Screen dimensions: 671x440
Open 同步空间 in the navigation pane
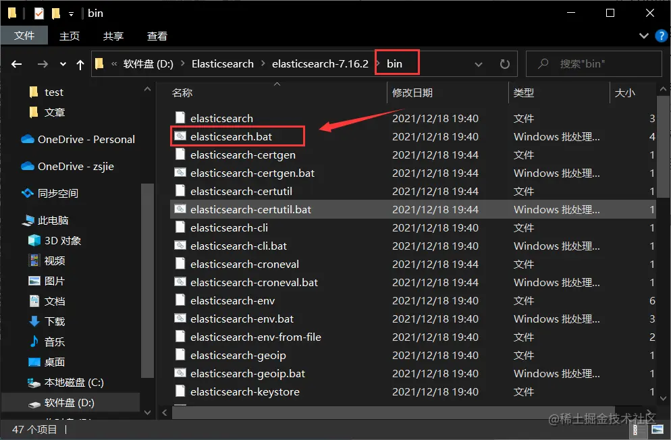(58, 193)
